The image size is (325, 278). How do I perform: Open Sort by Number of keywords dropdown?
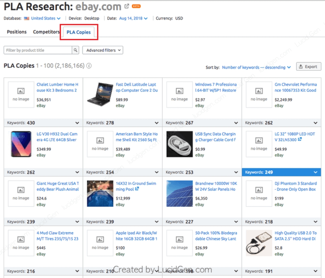pos(256,67)
